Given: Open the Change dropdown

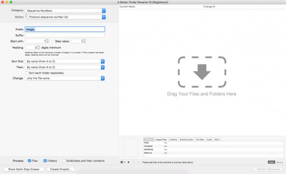Looking at the screenshot, I should (65, 78).
